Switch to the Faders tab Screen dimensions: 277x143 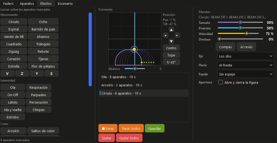tap(8, 3)
